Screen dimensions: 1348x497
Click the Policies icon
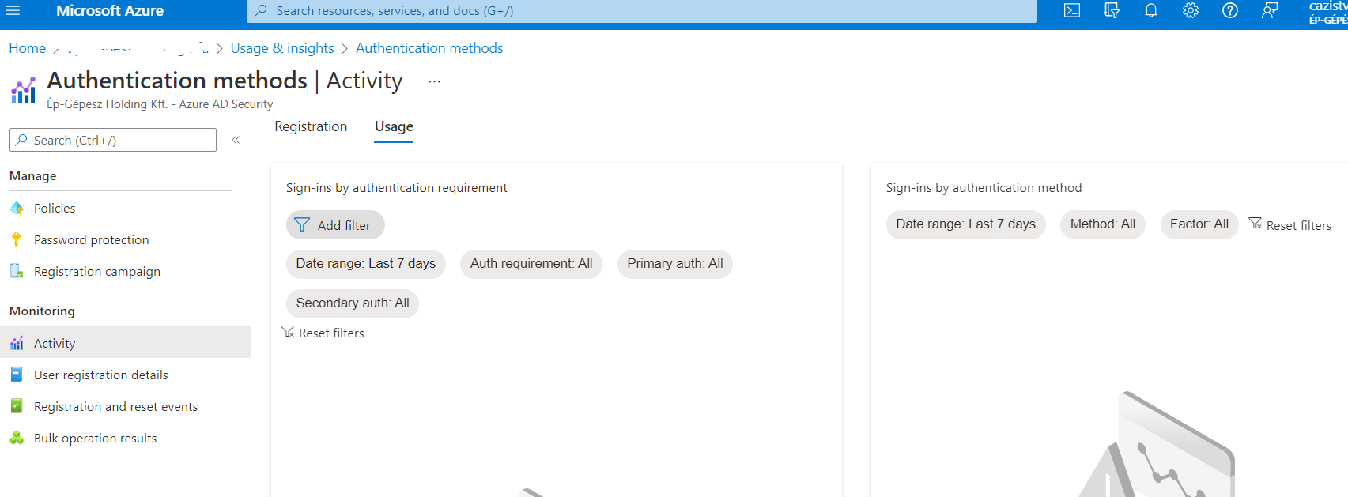coord(17,208)
